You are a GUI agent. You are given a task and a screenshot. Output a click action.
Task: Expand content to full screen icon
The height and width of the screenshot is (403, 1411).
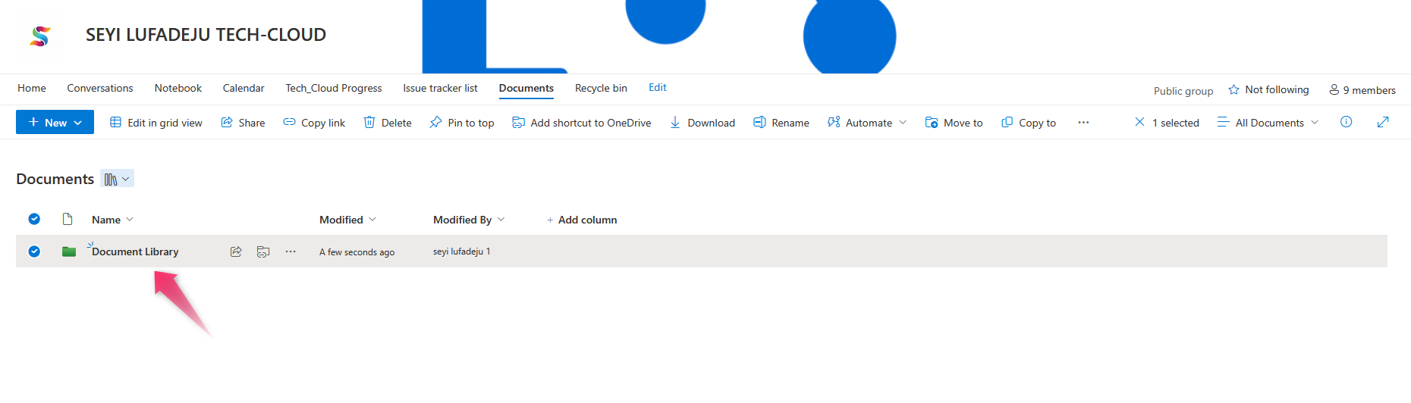pos(1383,122)
